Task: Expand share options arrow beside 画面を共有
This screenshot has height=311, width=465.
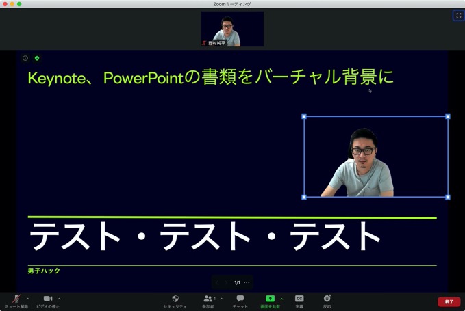Action: 281,299
